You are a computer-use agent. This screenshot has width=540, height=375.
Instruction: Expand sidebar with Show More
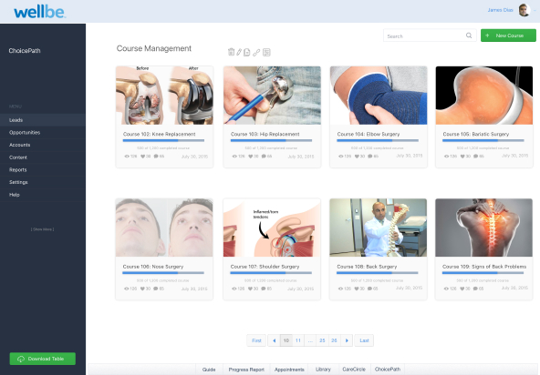point(42,229)
